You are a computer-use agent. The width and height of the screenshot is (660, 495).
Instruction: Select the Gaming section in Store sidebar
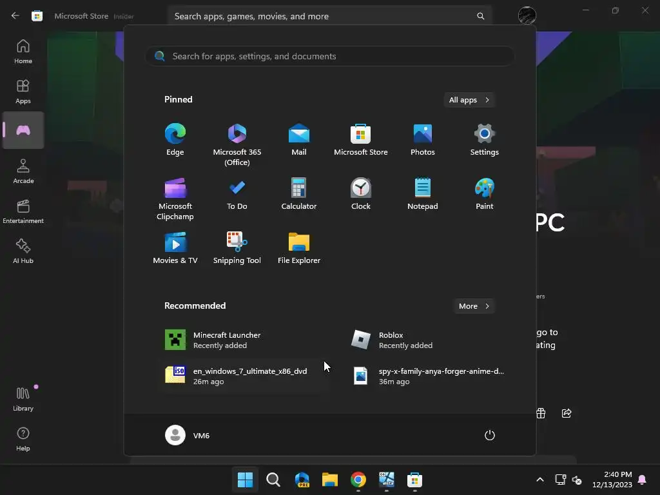click(x=23, y=130)
